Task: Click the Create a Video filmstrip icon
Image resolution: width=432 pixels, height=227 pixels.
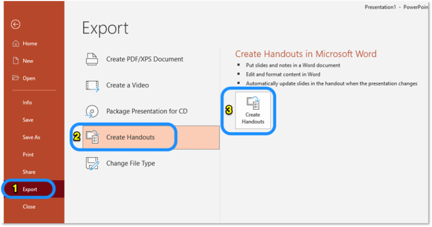Action: [92, 85]
